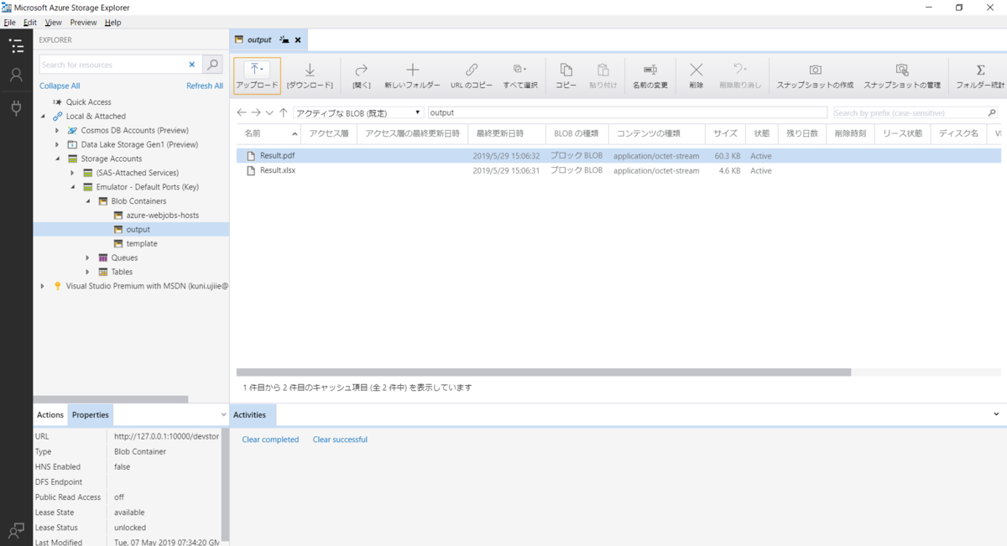Viewport: 1007px width, 546px height.
Task: Click the フォルダー統計 folder statistics button
Action: (x=980, y=75)
